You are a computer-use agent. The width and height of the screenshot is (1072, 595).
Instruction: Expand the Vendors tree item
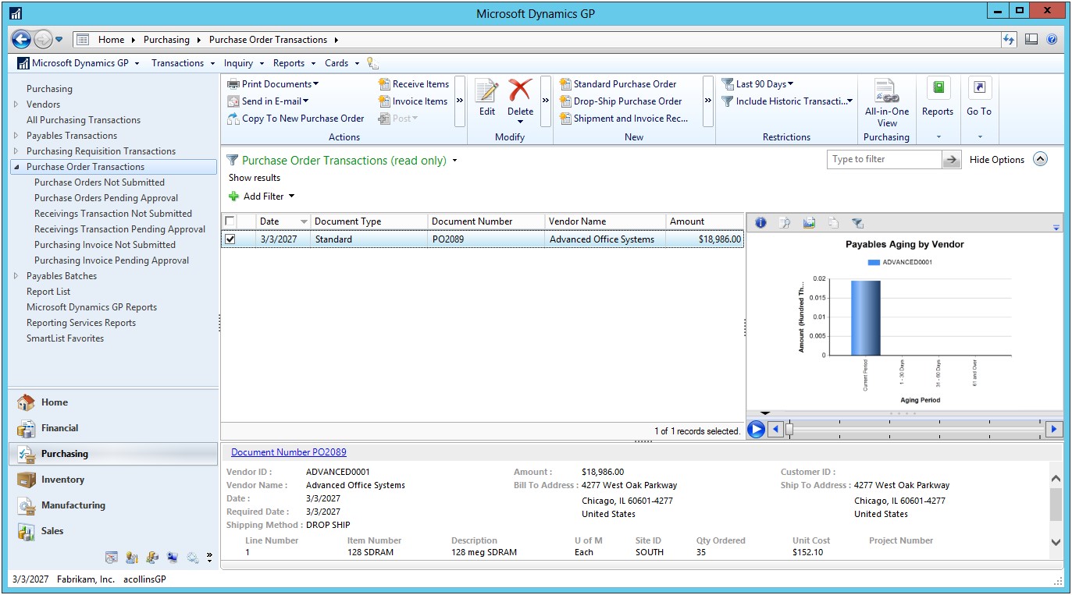16,104
